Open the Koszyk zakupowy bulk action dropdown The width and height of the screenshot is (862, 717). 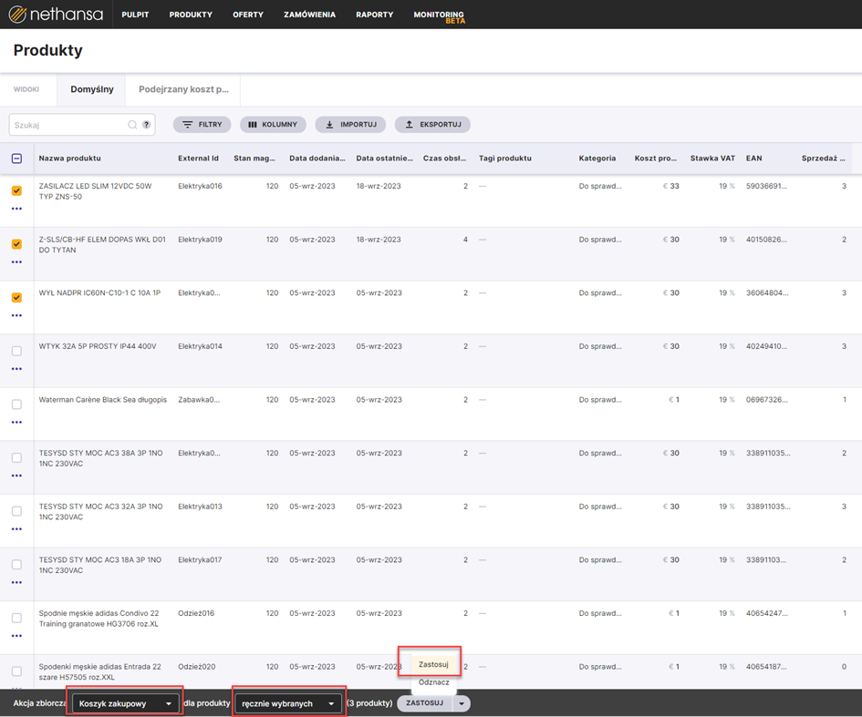(125, 703)
